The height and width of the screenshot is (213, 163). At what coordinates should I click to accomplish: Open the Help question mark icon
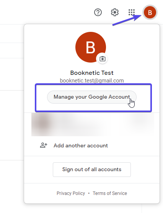click(98, 12)
